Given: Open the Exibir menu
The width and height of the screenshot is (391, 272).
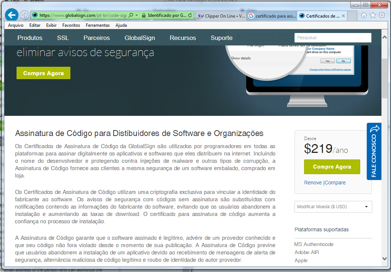Looking at the screenshot, I should 51,25.
